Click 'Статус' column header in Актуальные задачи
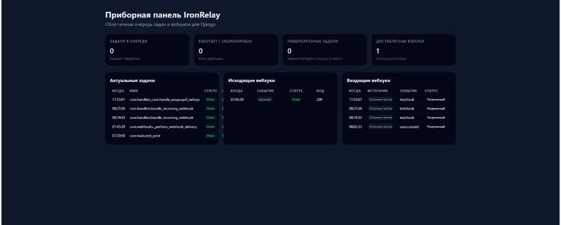Screen dimensions: 561x225 [x=211, y=91]
